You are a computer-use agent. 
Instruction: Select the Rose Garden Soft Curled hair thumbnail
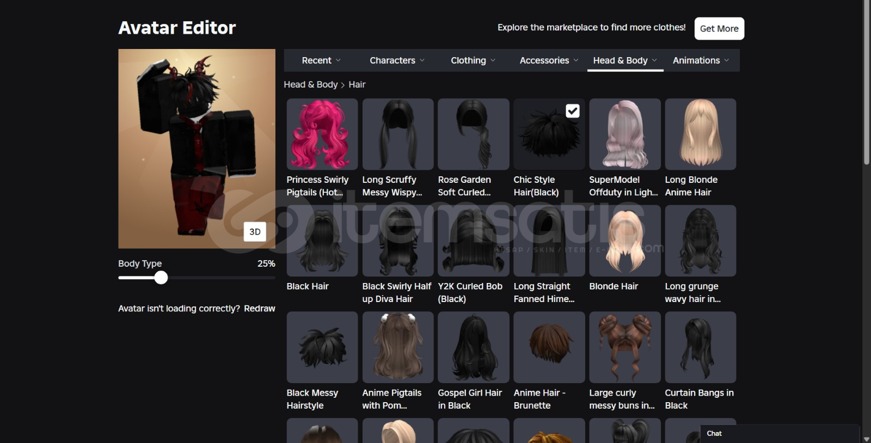click(x=473, y=134)
